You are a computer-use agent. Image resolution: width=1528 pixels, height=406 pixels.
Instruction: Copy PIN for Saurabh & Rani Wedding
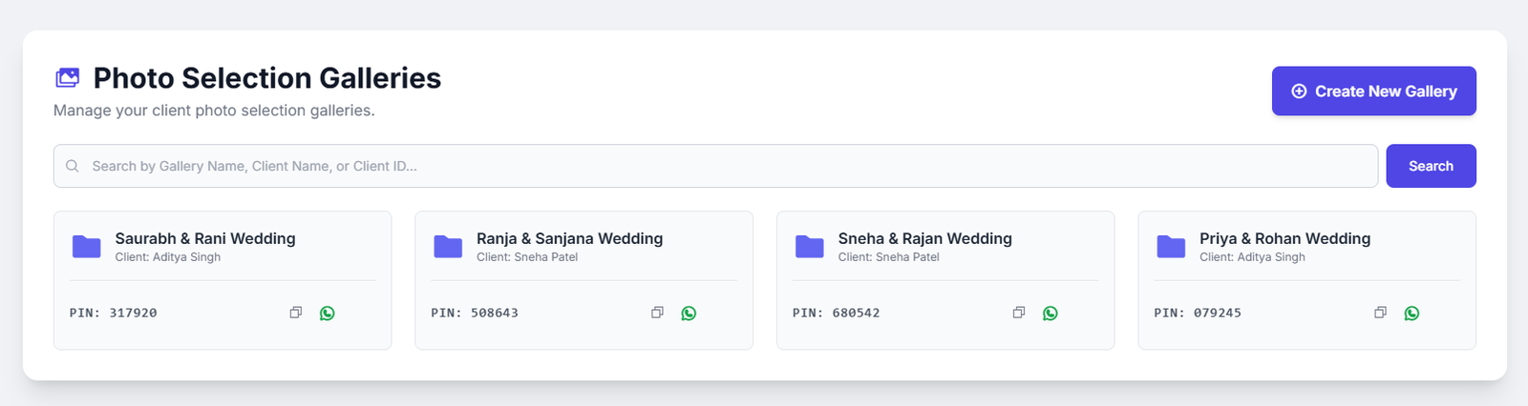296,313
